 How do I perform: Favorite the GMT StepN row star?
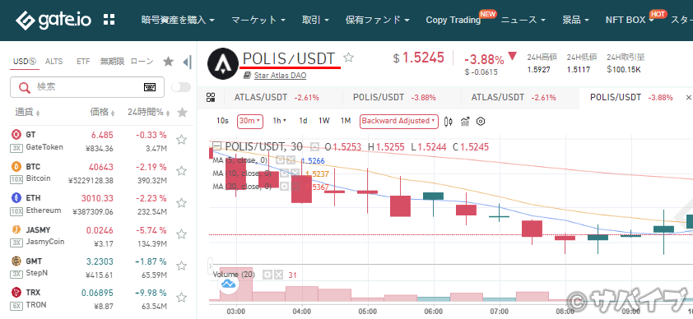[x=181, y=266]
